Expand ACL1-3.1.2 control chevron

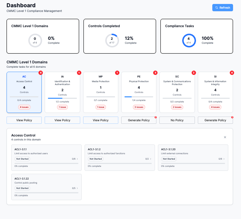pos(151,159)
